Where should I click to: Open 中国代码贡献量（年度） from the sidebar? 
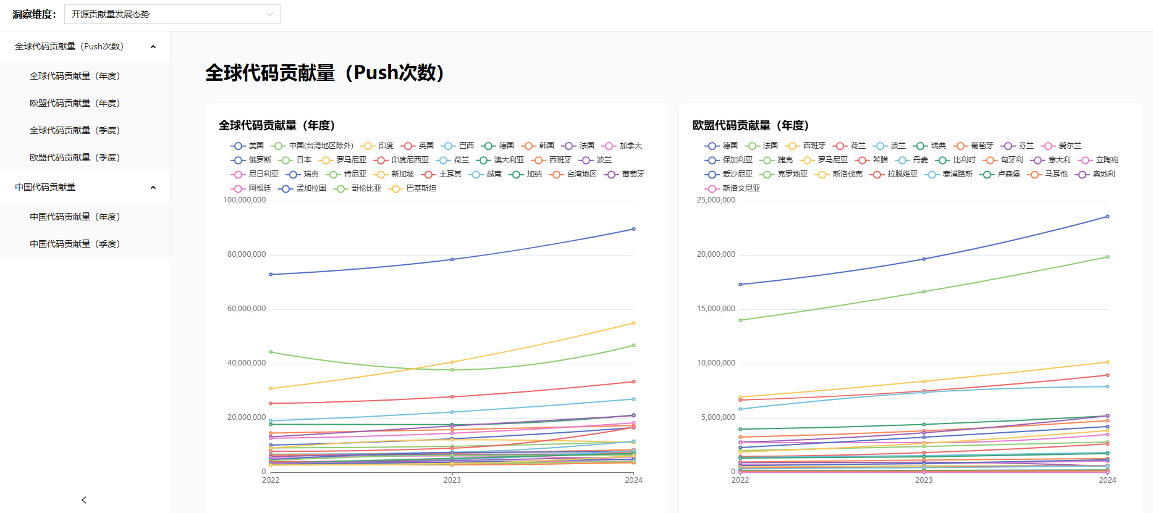point(75,217)
